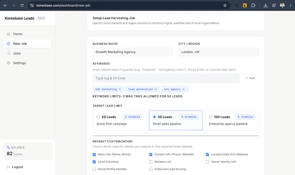Click the New Job plus icon
The height and width of the screenshot is (175, 295).
click(x=8, y=44)
